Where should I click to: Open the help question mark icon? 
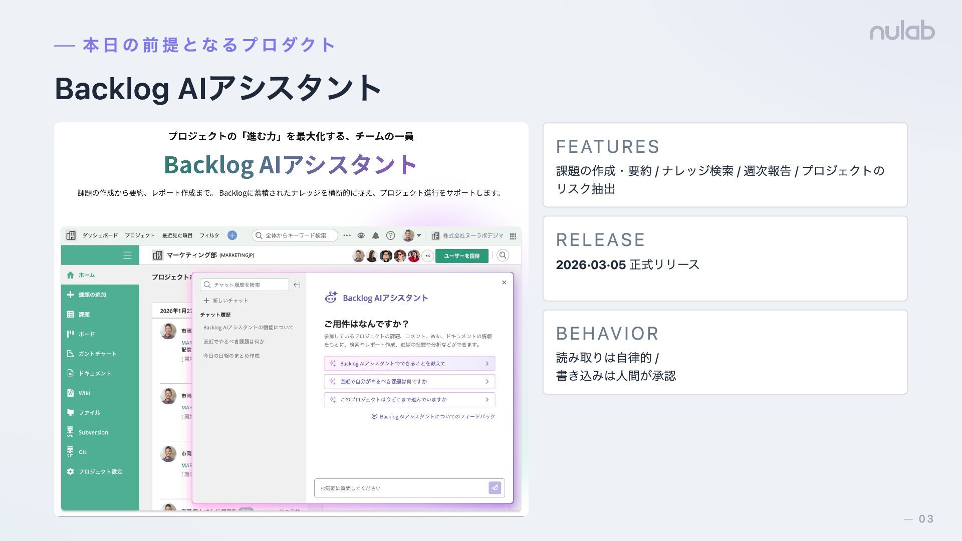[x=391, y=235]
